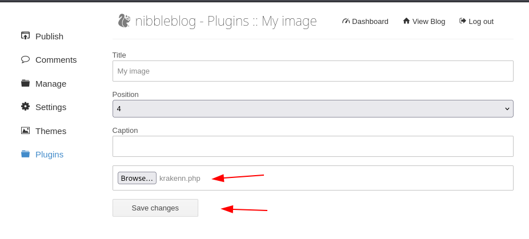Click the Browse file button
Viewport: 529px width, 239px height.
point(137,178)
